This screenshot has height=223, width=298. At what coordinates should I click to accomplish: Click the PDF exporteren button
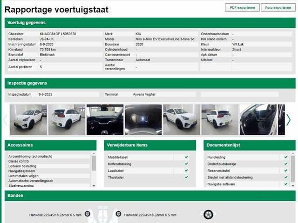point(242,7)
